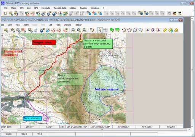Click the hammer map tools icon
This screenshot has height=137, width=195.
13,30
